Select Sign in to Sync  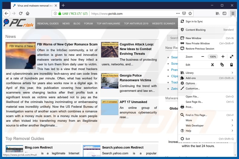(x=207, y=22)
